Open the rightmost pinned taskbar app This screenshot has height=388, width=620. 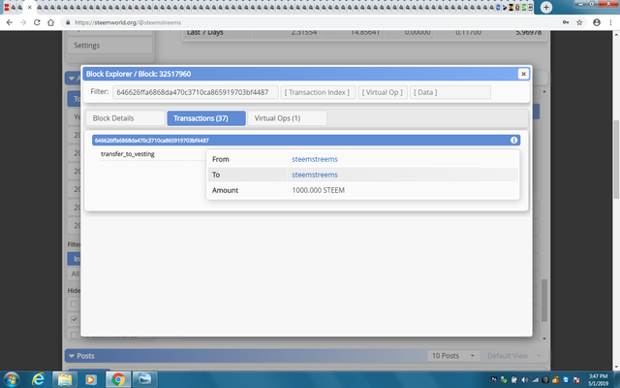coord(144,380)
